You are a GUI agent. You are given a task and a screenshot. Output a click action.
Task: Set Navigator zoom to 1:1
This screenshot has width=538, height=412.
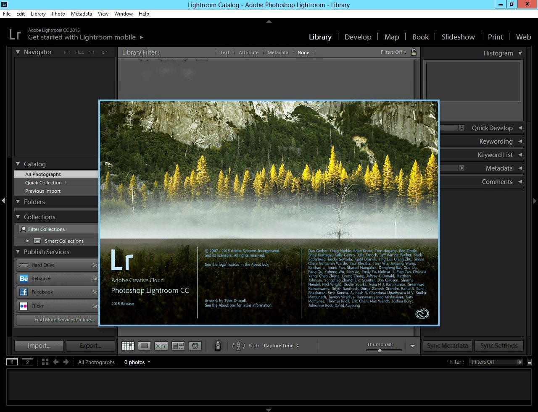click(x=92, y=52)
